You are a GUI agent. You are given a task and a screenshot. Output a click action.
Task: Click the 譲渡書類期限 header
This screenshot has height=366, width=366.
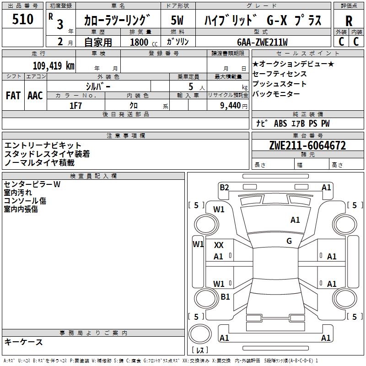228,53
